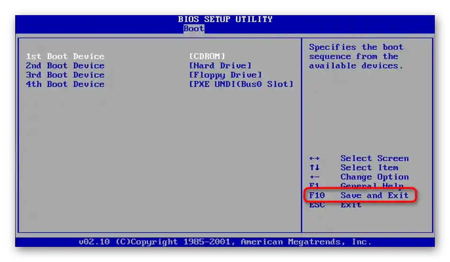Click the Select Screen hint text
This screenshot has height=262, width=450.
click(374, 158)
